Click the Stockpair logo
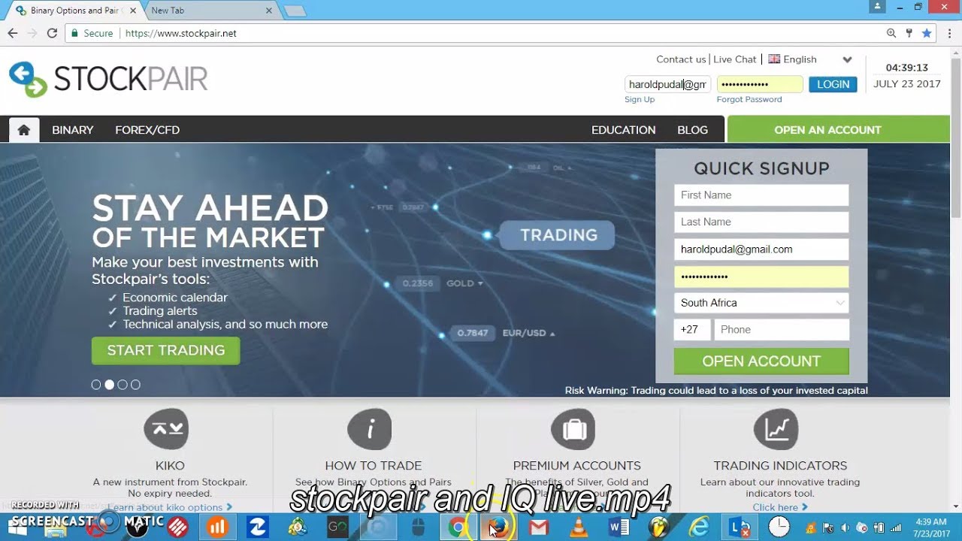Viewport: 962px width, 541px height. point(108,79)
